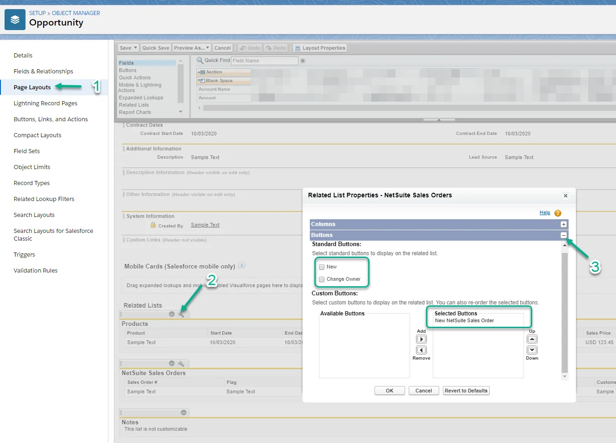Open the Help link in the dialog
This screenshot has height=443, width=616.
click(545, 213)
